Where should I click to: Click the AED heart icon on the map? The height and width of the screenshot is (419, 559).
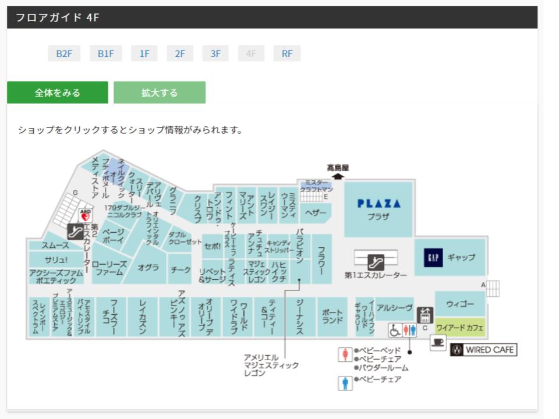85,215
